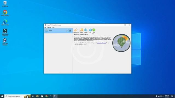This screenshot has height=98, width=175.
Task: Select the Microsoft Edge desktop shortcut
Action: [x=5, y=22]
